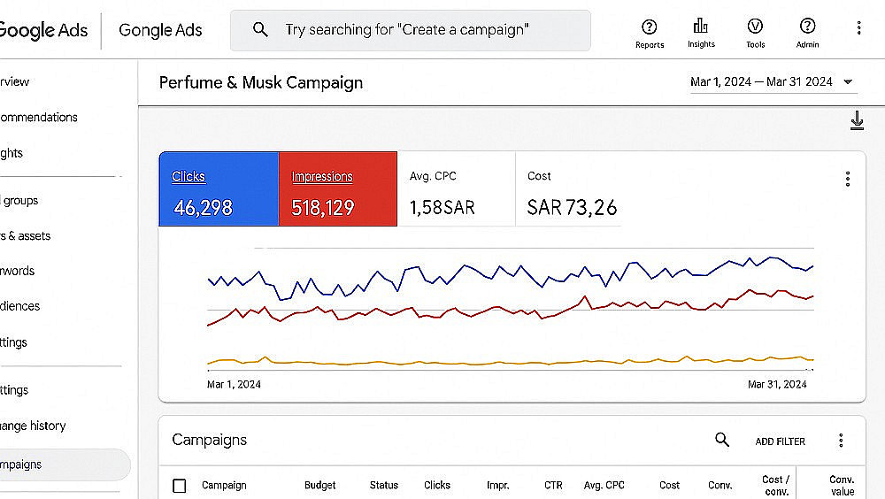Image resolution: width=885 pixels, height=499 pixels.
Task: Go to Campaigns in the sidebar
Action: pos(21,464)
